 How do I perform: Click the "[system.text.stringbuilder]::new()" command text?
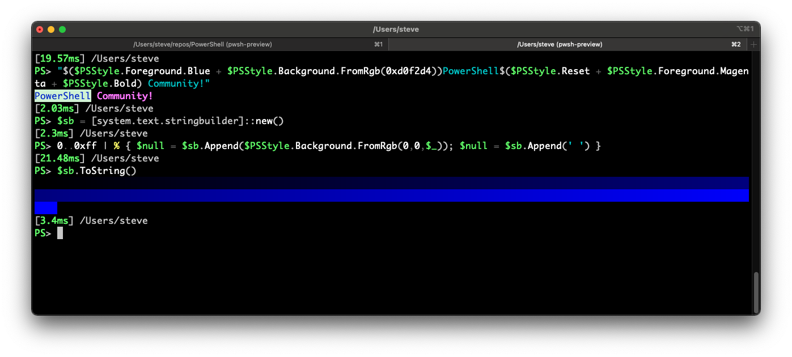(188, 121)
